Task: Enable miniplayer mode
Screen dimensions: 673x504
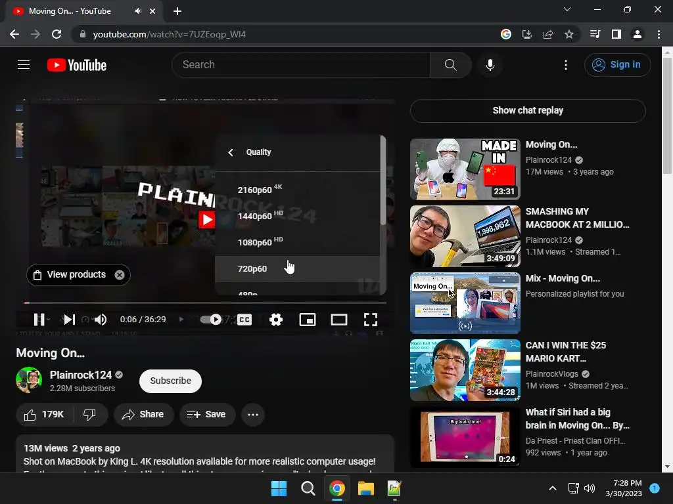Action: click(308, 320)
